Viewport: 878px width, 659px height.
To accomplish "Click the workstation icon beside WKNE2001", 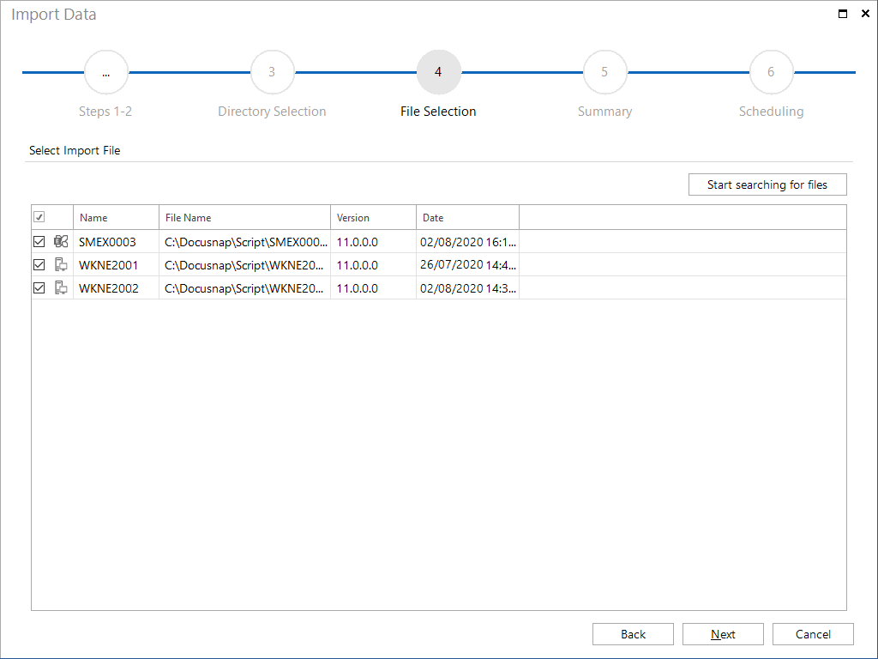I will [x=61, y=264].
